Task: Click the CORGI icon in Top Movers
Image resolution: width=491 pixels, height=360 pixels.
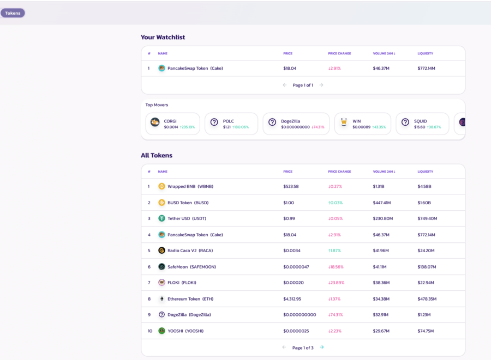Action: click(x=155, y=122)
